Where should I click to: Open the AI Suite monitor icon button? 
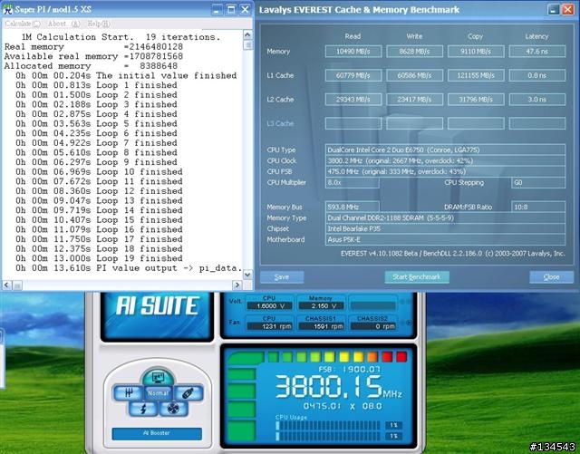pyautogui.click(x=158, y=377)
